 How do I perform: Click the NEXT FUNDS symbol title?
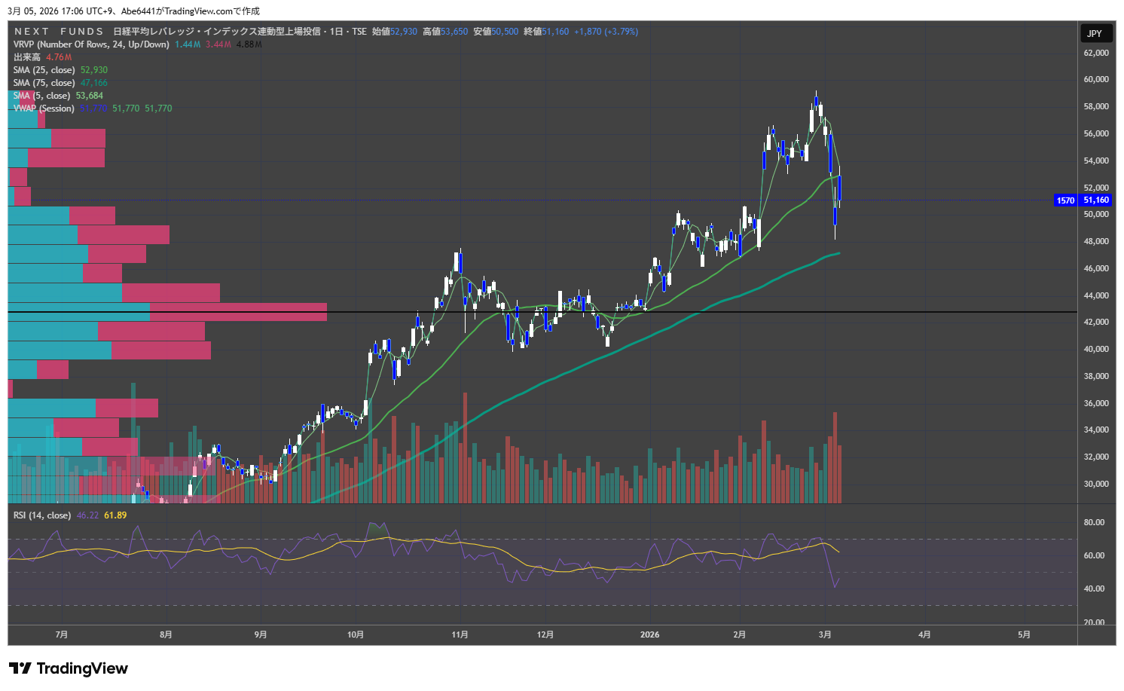click(59, 32)
